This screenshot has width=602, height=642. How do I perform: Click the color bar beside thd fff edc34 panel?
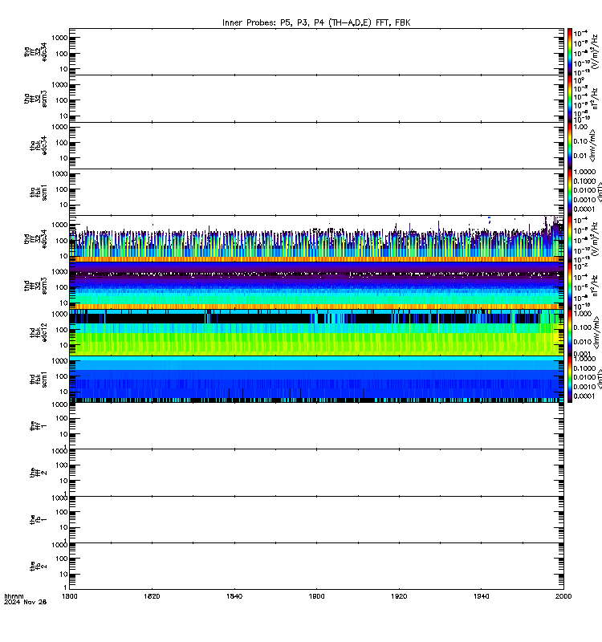(570, 238)
